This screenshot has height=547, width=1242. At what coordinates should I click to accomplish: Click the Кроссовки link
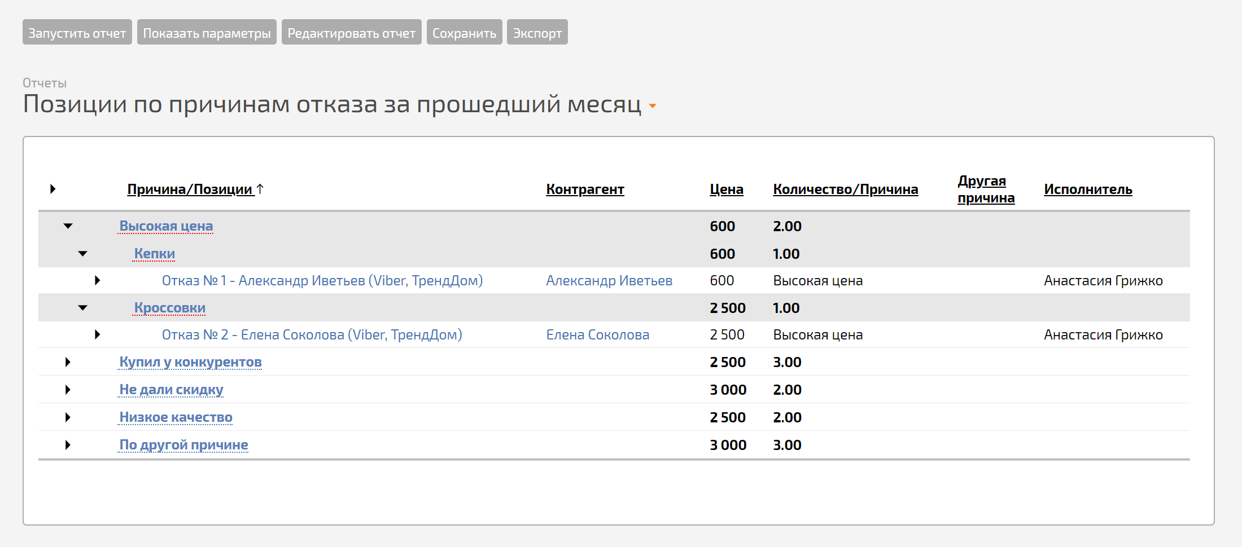[x=169, y=307]
